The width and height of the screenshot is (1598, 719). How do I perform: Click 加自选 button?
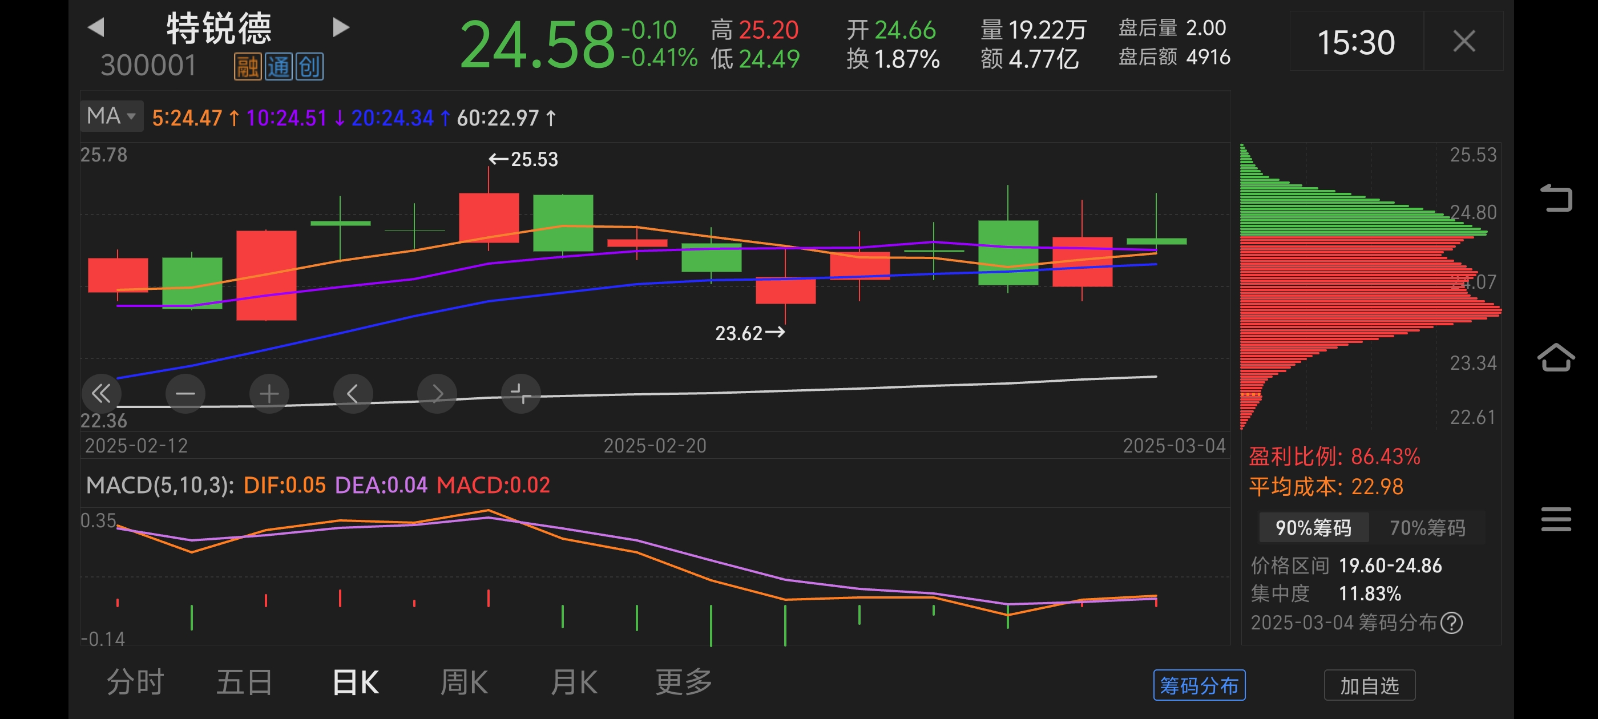coord(1369,685)
